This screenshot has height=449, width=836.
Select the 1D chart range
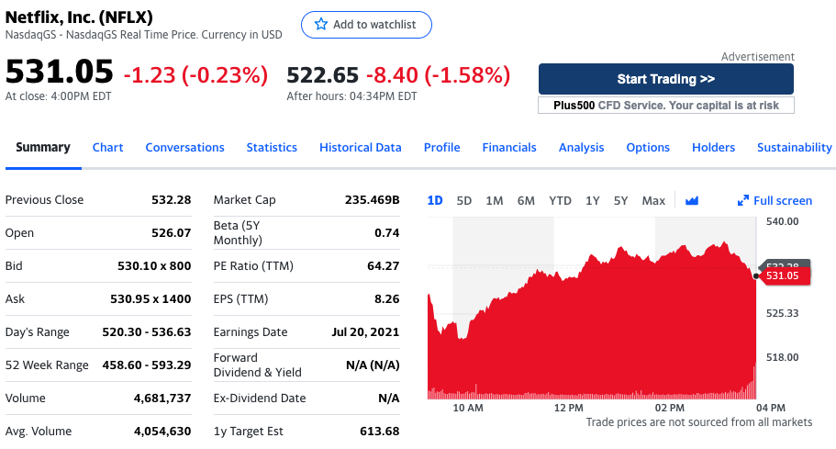click(x=435, y=200)
